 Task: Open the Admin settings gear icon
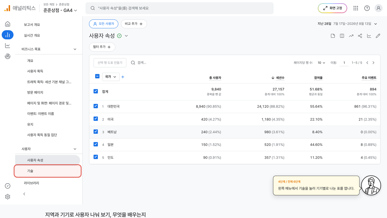[8, 197]
